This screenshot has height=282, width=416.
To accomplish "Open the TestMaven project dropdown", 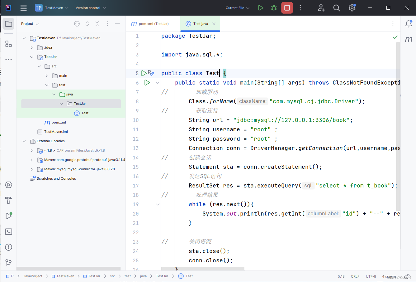I will (52, 8).
